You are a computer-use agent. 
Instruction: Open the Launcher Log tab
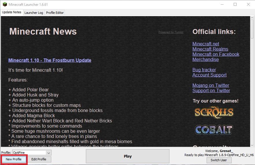click(34, 13)
